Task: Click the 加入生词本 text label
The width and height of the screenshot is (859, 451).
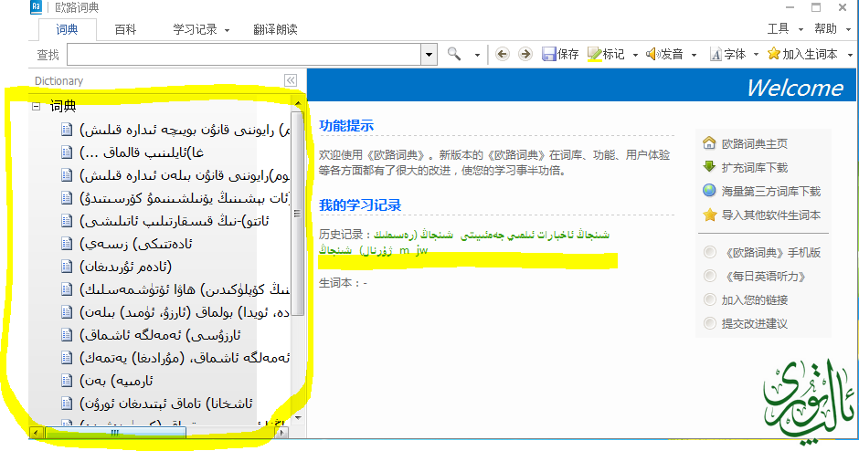Action: click(x=810, y=54)
